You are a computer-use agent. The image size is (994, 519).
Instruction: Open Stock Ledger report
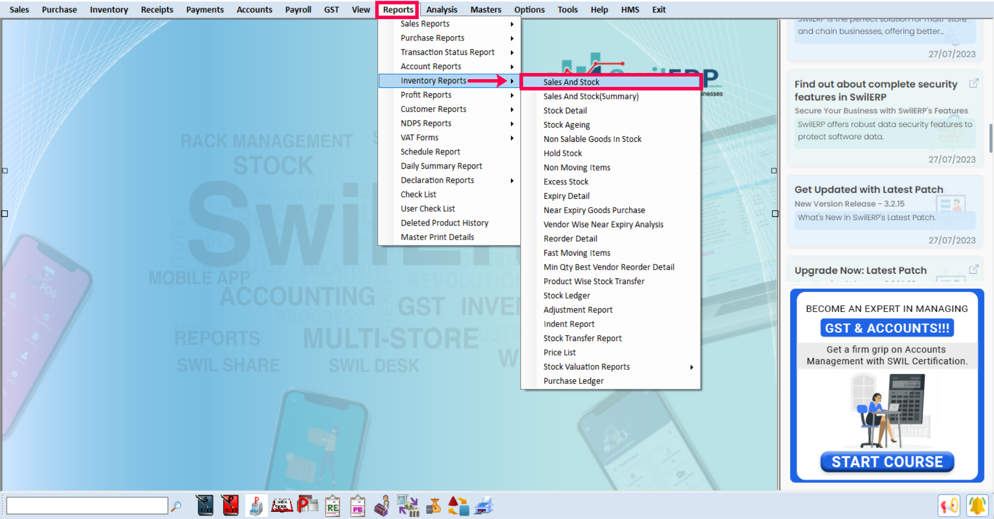click(x=611, y=295)
